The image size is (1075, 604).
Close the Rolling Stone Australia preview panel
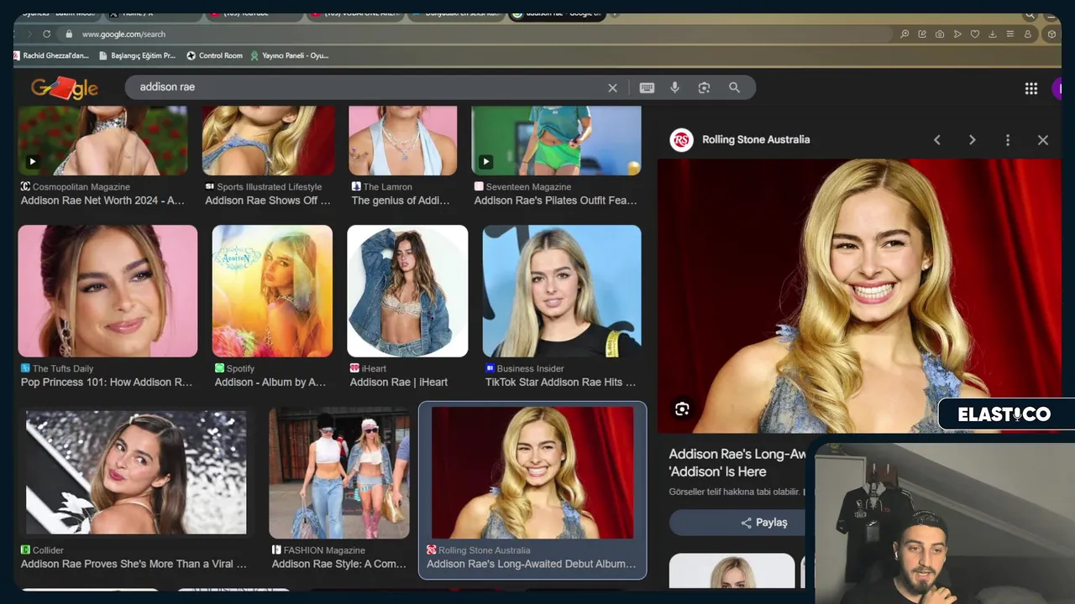(1043, 140)
